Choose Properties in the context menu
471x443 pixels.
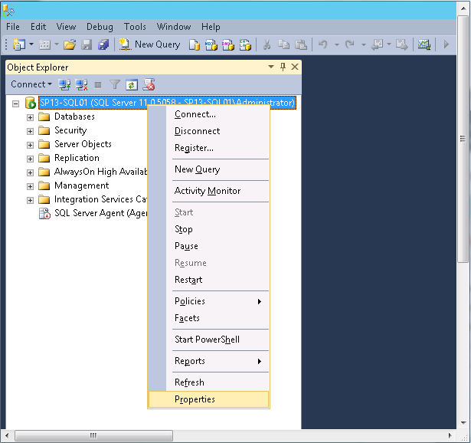coord(209,399)
